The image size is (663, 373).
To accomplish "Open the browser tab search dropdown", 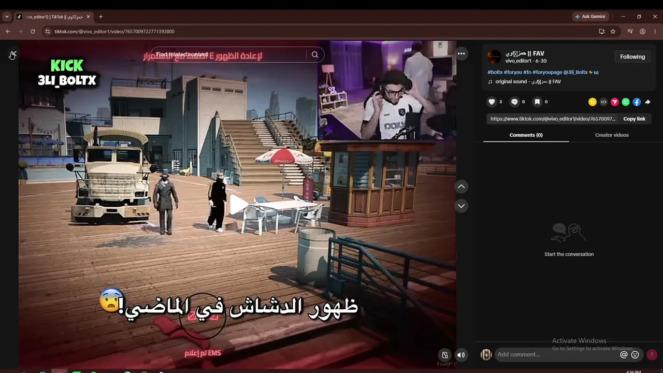I will (x=7, y=17).
